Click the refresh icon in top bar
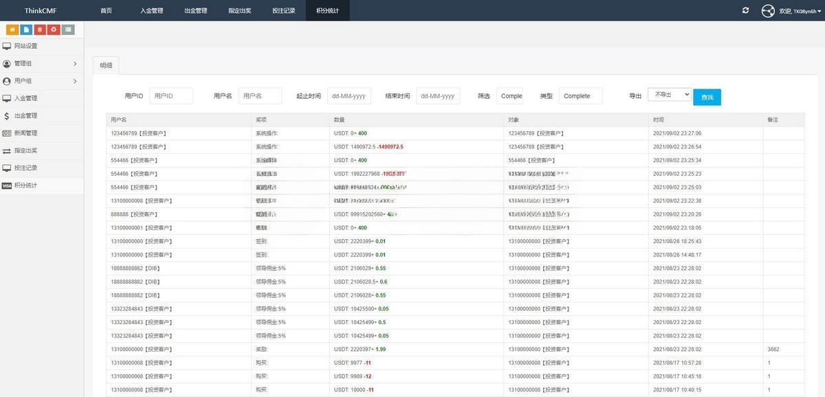 coord(746,10)
